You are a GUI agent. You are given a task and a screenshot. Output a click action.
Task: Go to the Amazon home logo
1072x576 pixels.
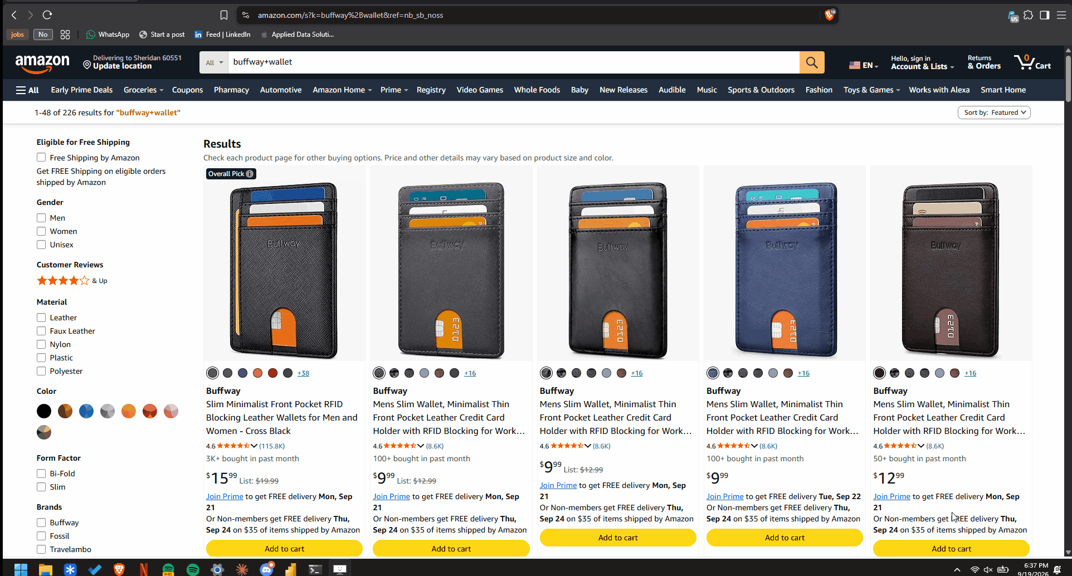pyautogui.click(x=42, y=63)
